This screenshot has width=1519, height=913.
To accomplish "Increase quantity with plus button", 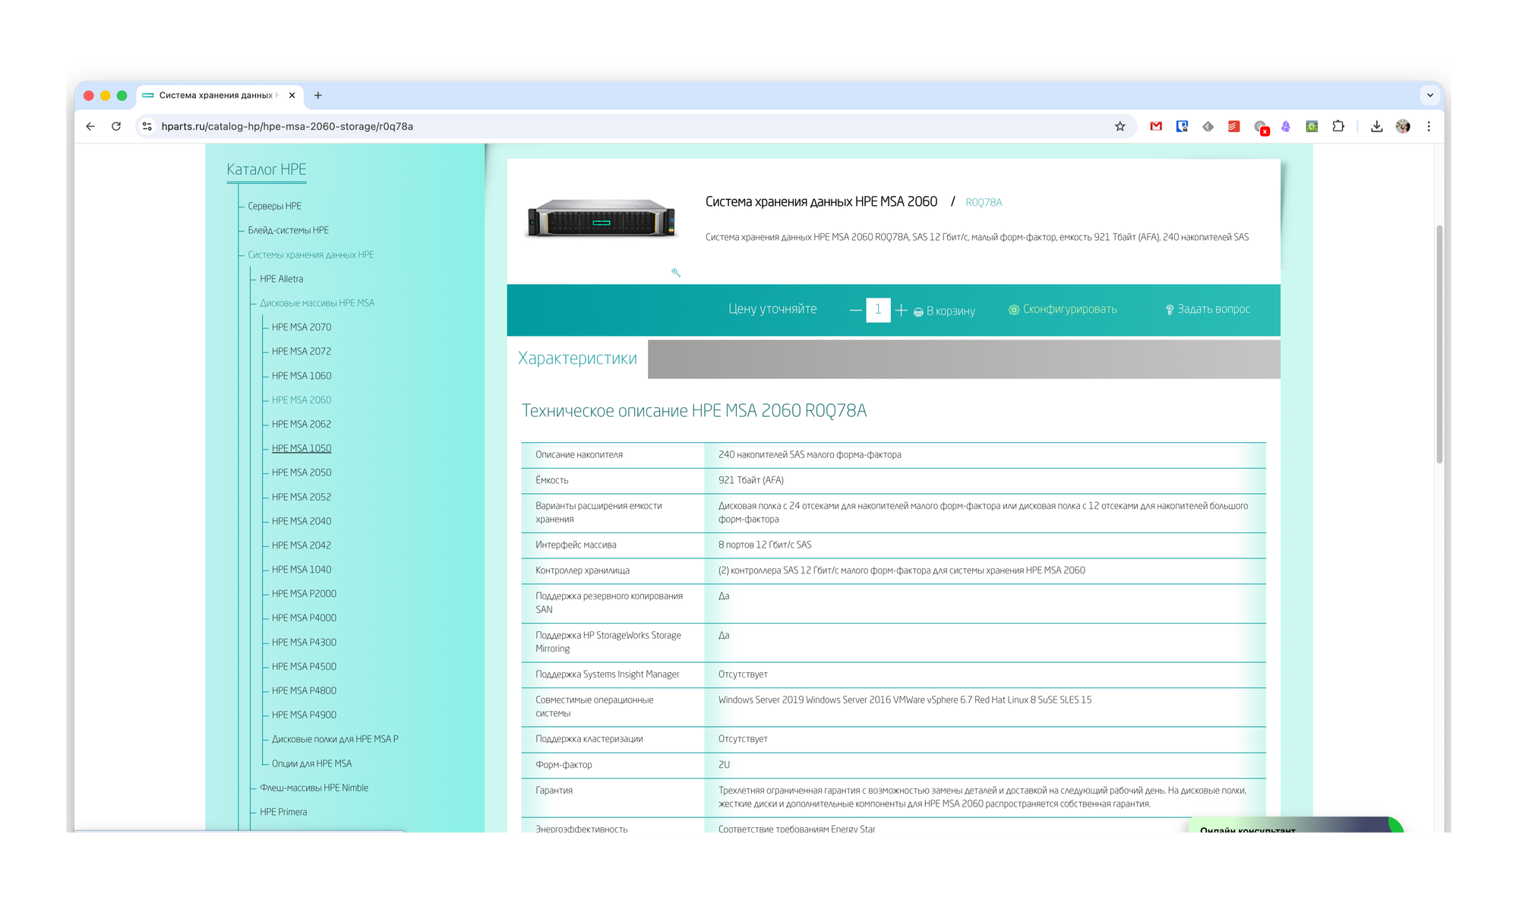I will [901, 310].
